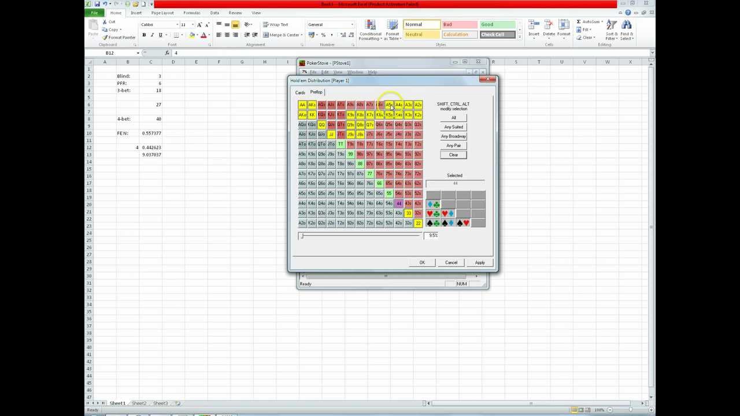Select the Bad cell style swatch
740x416 pixels.
pos(459,25)
